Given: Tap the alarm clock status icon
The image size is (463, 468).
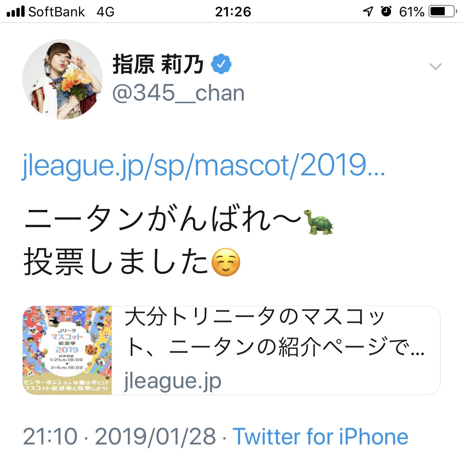Looking at the screenshot, I should click(x=386, y=12).
